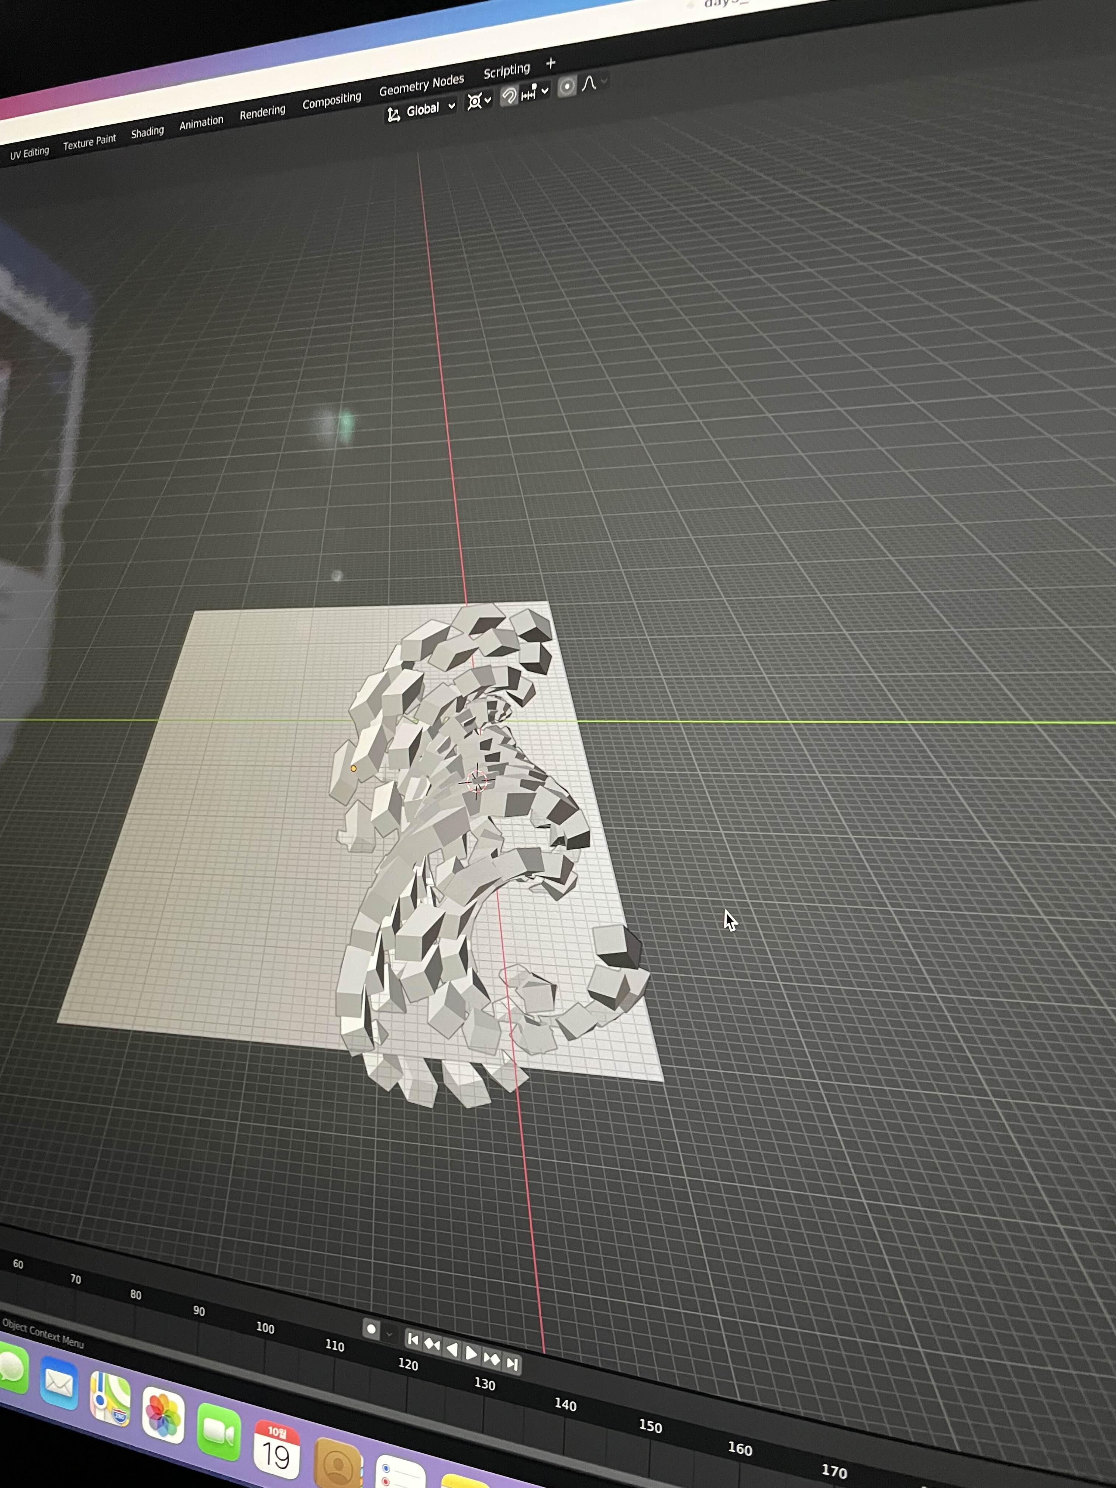The image size is (1116, 1488).
Task: Open snapping options dropdown arrow
Action: click(545, 90)
